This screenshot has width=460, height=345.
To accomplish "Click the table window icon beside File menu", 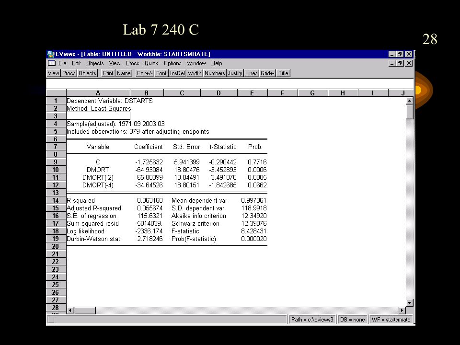I will 52,63.
